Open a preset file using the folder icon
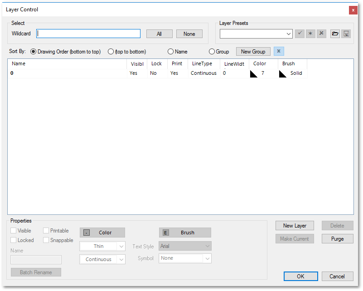363x291 pixels. 335,34
